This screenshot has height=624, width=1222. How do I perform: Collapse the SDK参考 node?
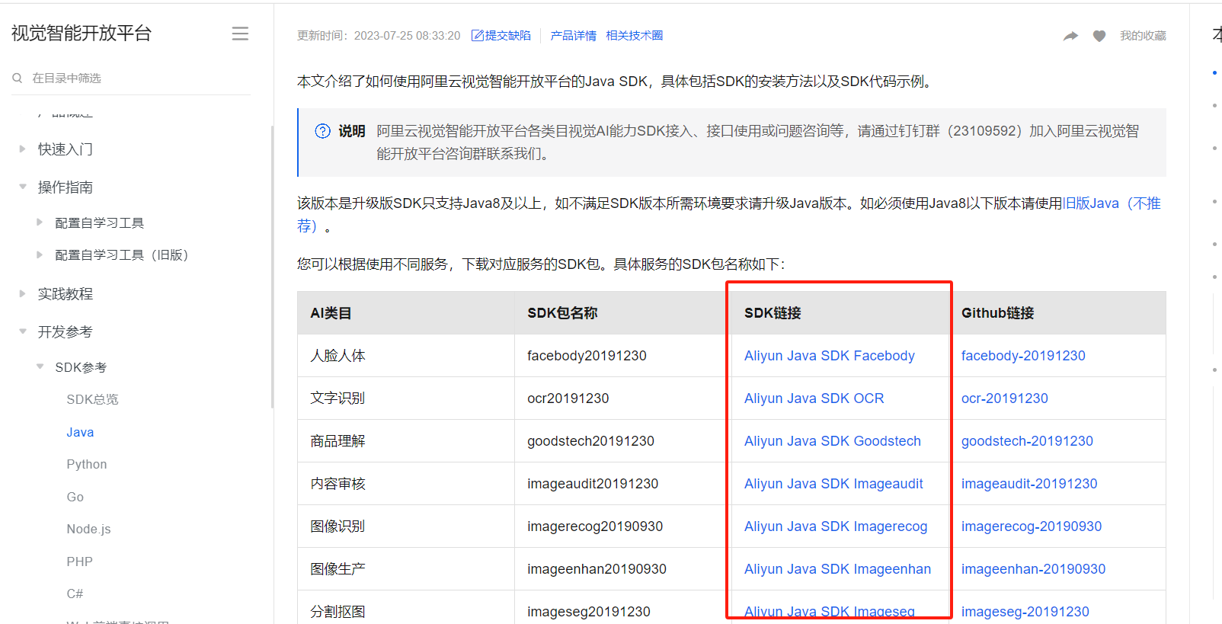pos(40,366)
